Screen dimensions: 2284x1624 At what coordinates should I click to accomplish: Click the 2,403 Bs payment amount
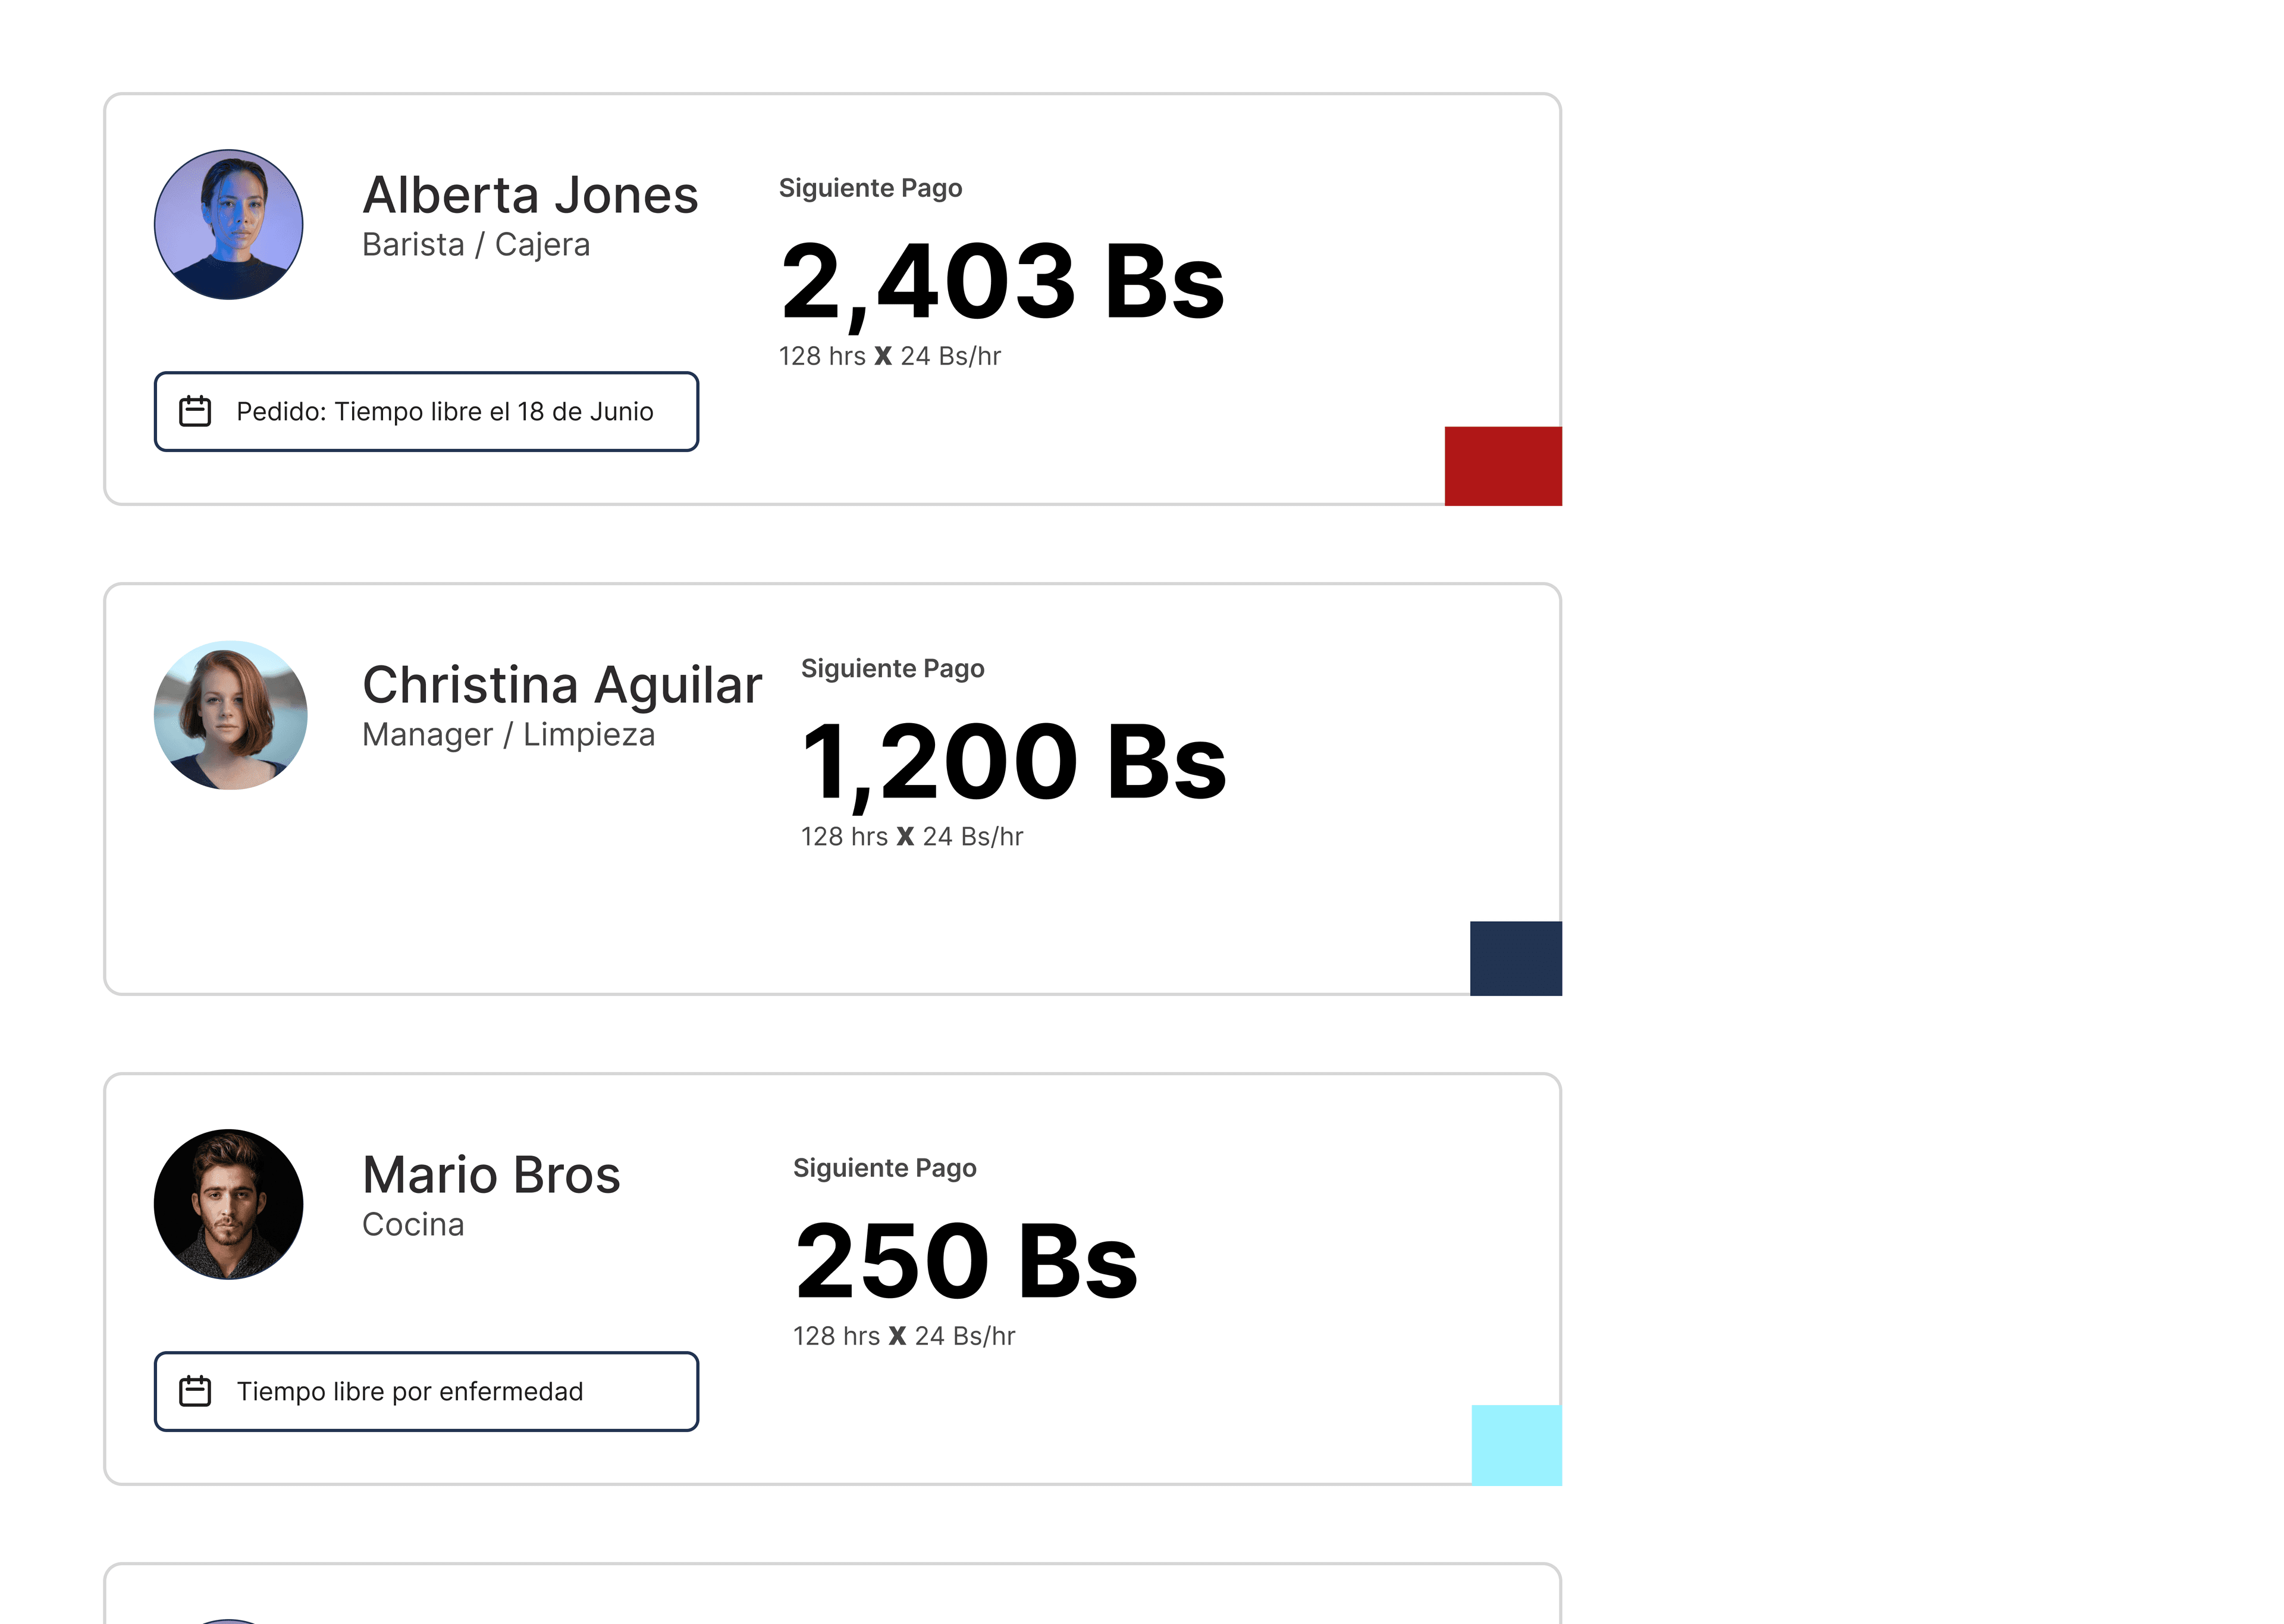[1002, 282]
